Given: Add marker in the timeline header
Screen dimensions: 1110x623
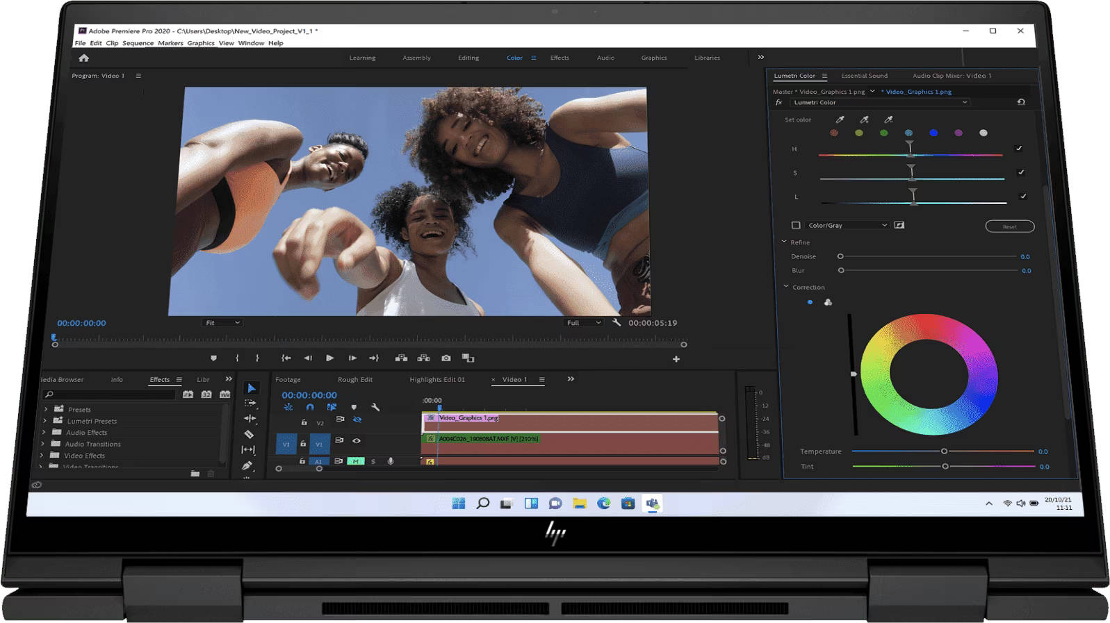Looking at the screenshot, I should click(x=354, y=408).
